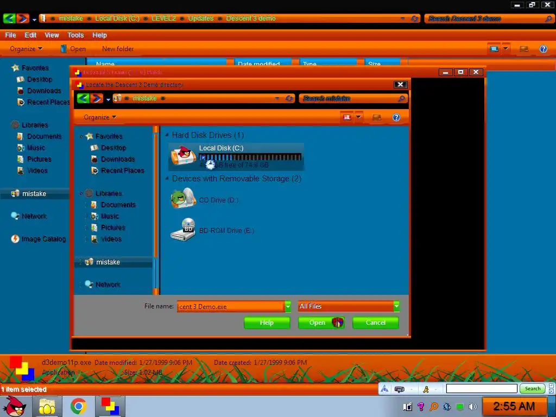This screenshot has width=556, height=417.
Task: Toggle the preview pane icon in Locate dialog
Action: (x=377, y=117)
